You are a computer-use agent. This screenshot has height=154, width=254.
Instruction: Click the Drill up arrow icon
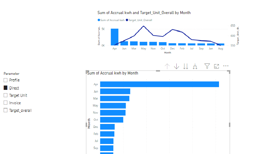pyautogui.click(x=167, y=66)
